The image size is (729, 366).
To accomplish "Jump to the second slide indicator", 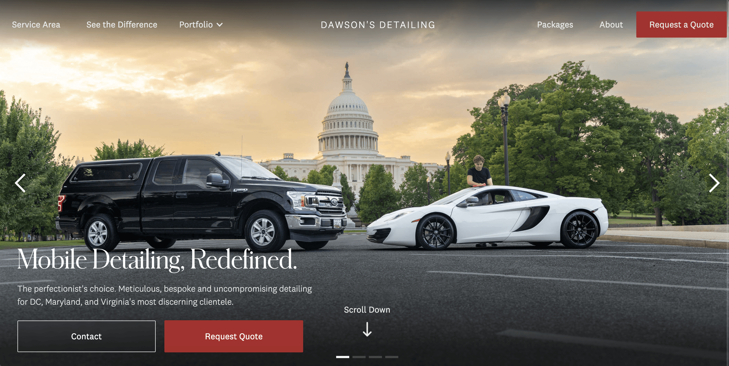I will (x=359, y=357).
